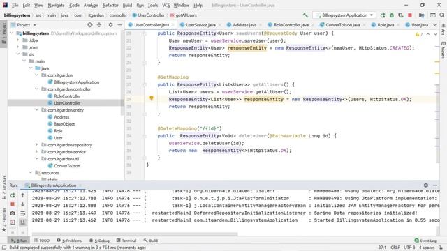The width and height of the screenshot is (447, 251).
Task: Toggle scroll-to-end in the Run console
Action: pos(23,222)
